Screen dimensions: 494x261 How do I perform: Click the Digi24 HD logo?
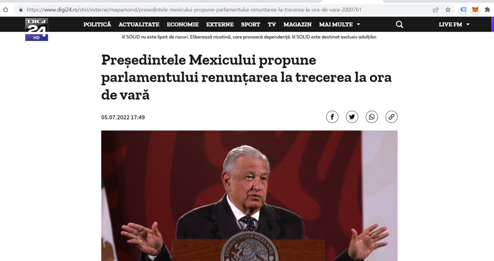pyautogui.click(x=37, y=30)
